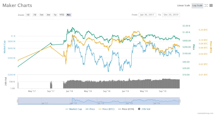Set zoom to 1d
This screenshot has width=216, height=120.
click(x=28, y=15)
